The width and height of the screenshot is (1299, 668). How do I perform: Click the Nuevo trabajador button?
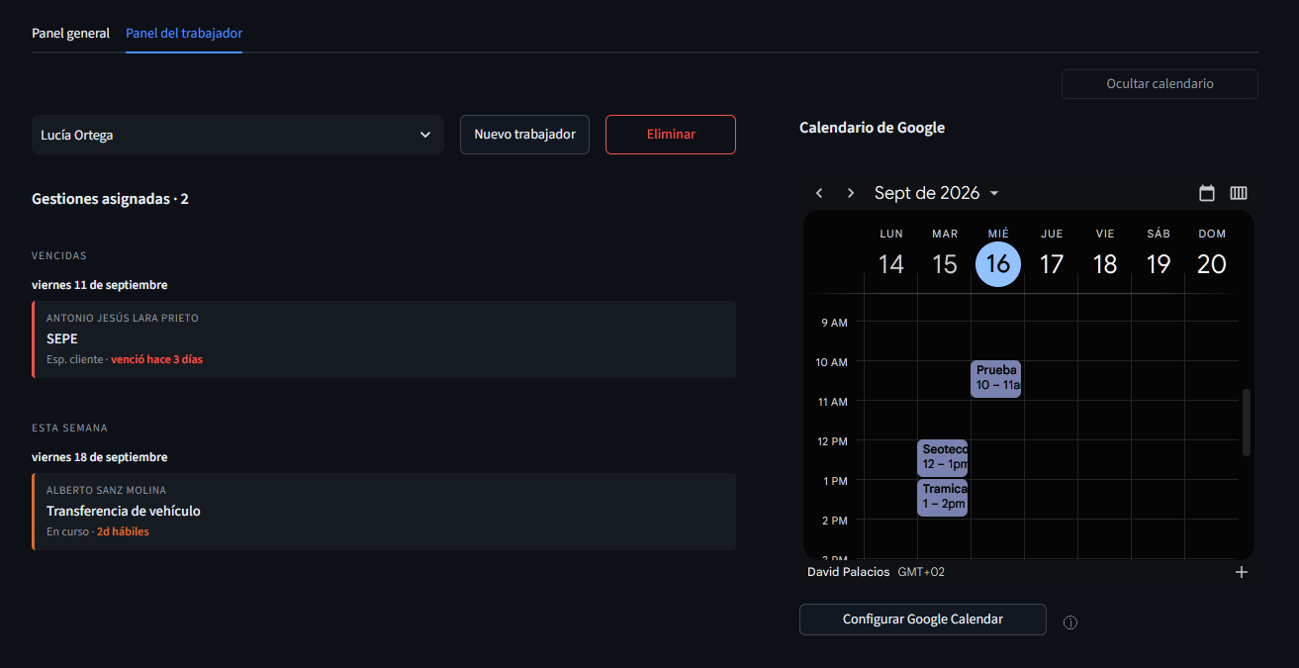pos(524,135)
